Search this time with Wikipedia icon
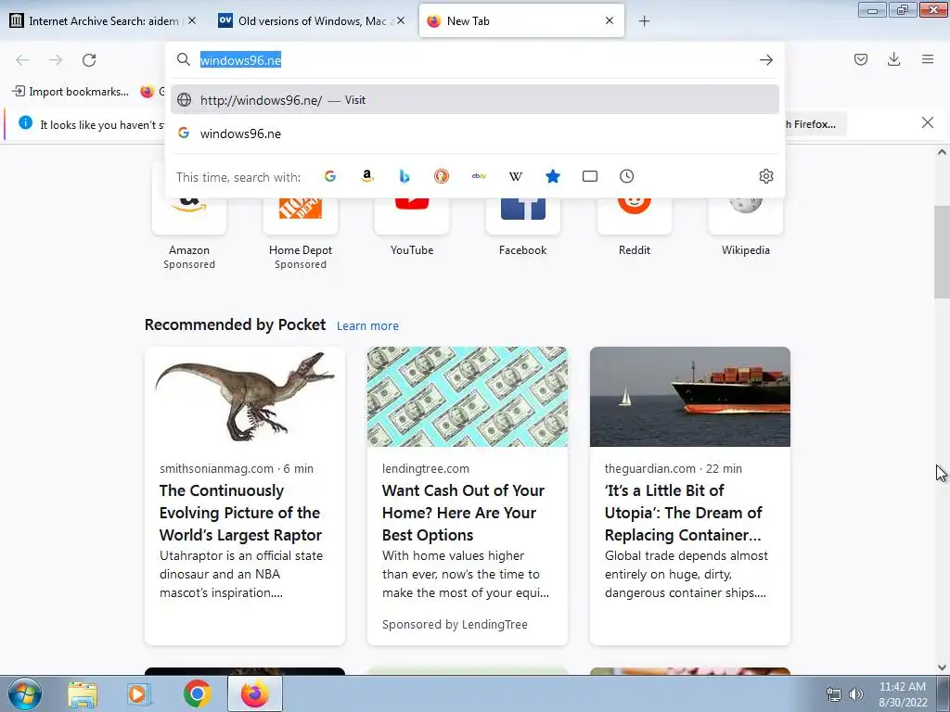 point(516,176)
